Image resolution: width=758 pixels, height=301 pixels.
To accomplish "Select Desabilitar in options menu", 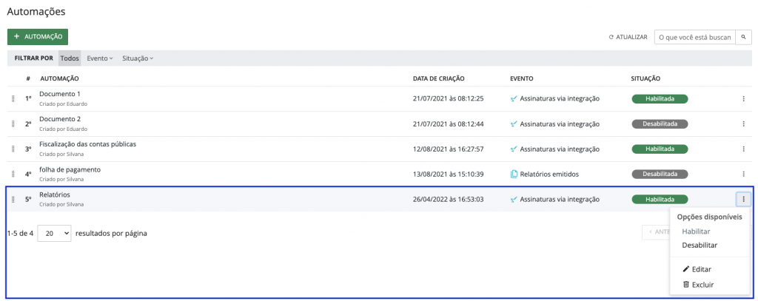I will point(700,246).
